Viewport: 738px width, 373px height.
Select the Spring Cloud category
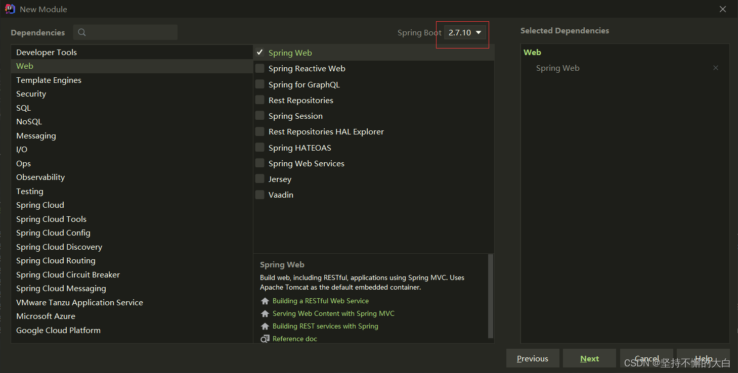pos(132,205)
